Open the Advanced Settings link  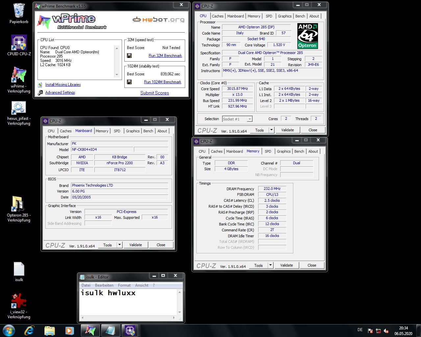(60, 92)
